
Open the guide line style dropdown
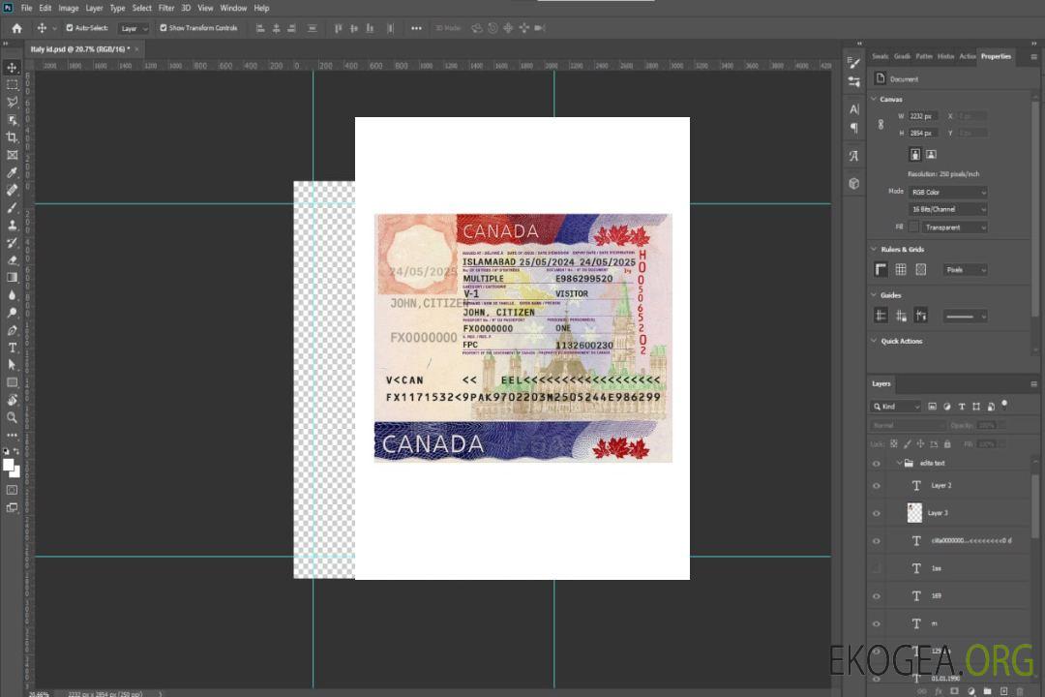coord(966,317)
